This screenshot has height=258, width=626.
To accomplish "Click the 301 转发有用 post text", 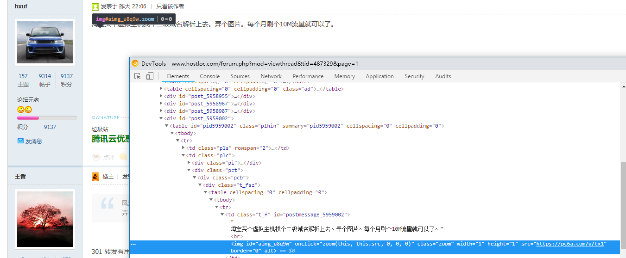I will [x=110, y=252].
